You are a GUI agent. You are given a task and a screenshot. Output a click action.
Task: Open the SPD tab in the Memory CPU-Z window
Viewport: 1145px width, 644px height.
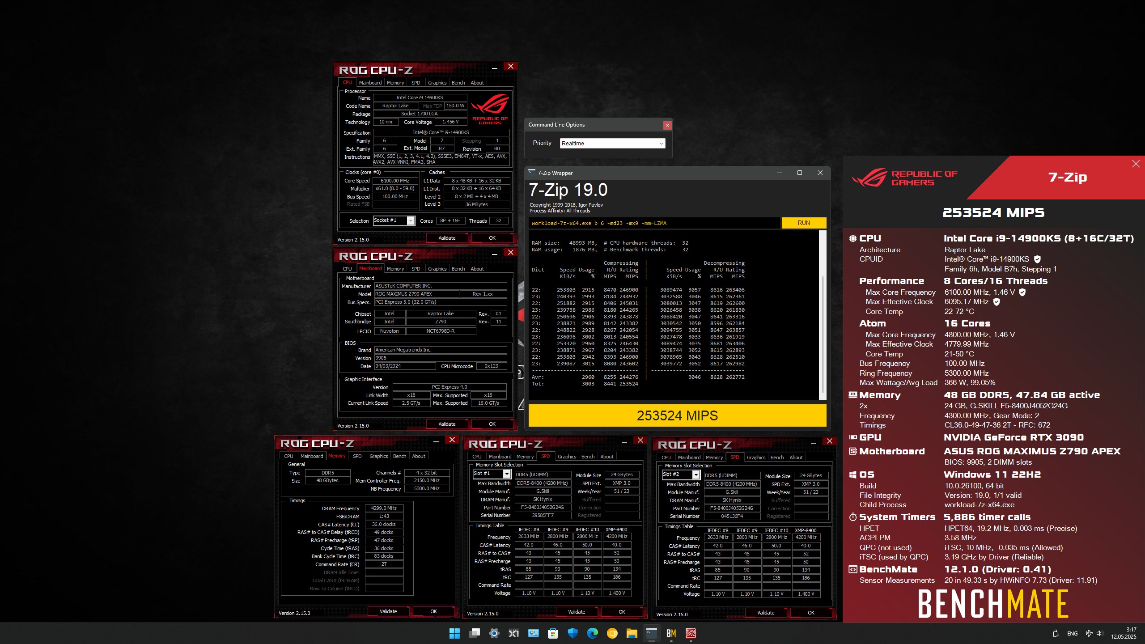(357, 456)
